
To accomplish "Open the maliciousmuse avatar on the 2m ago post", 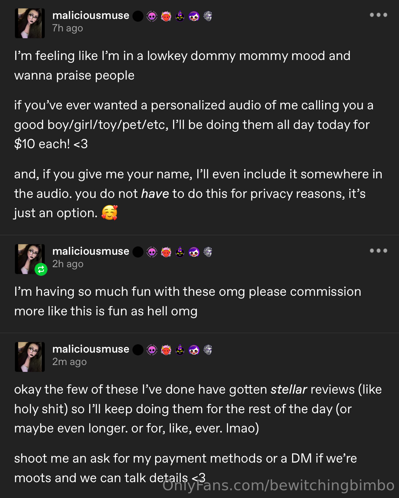I will [30, 357].
